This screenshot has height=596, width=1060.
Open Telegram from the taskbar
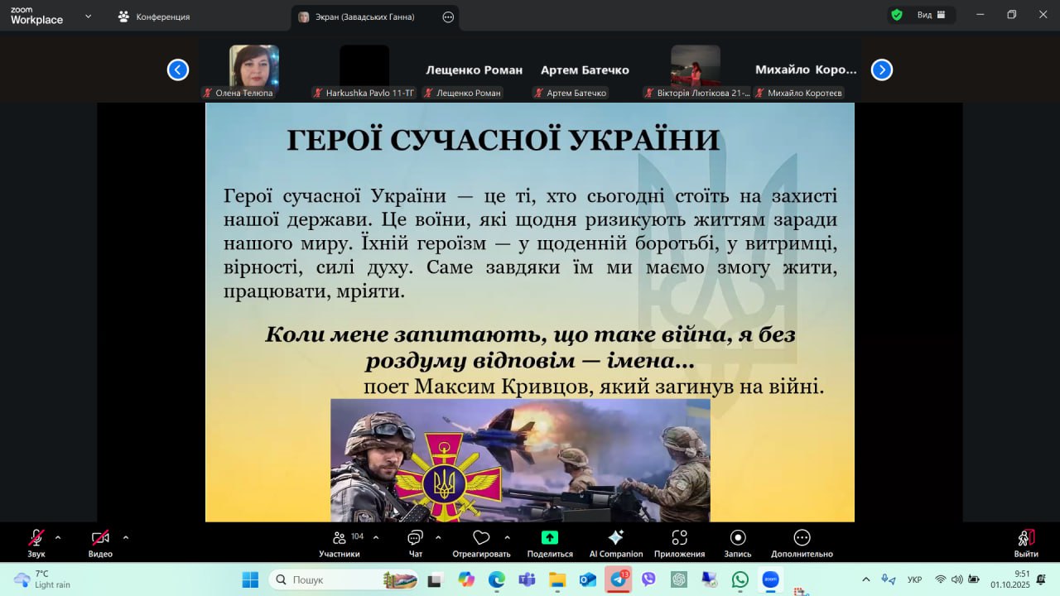click(x=618, y=579)
